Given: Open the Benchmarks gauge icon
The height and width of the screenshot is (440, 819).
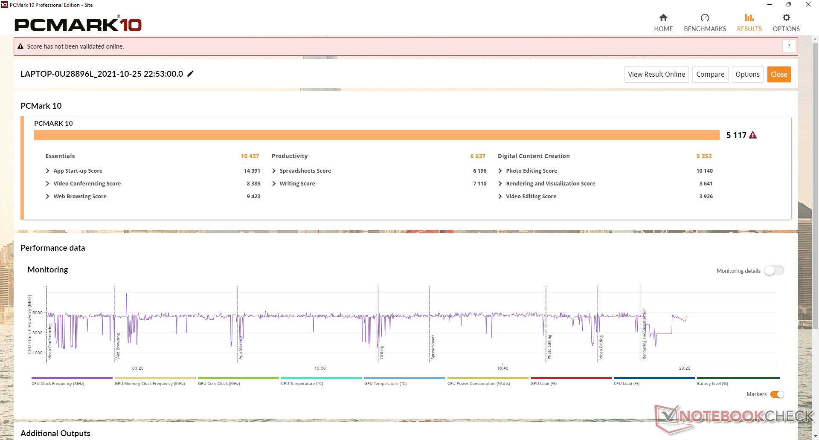Looking at the screenshot, I should (705, 18).
